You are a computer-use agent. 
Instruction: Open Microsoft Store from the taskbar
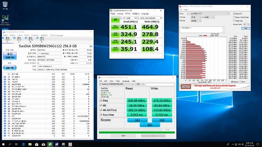point(37,144)
